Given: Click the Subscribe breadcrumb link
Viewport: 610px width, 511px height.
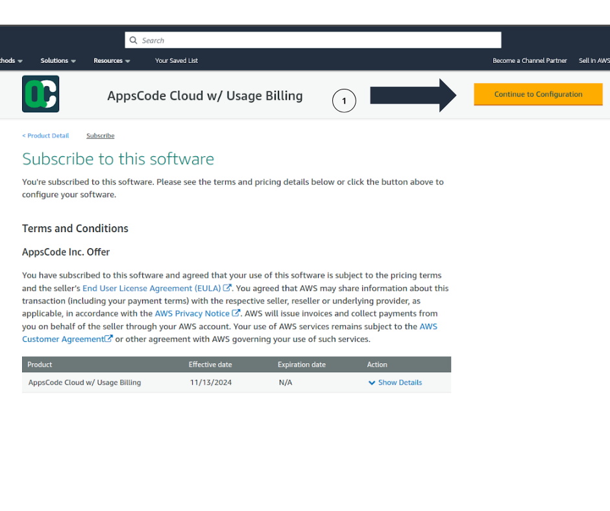Looking at the screenshot, I should (100, 136).
